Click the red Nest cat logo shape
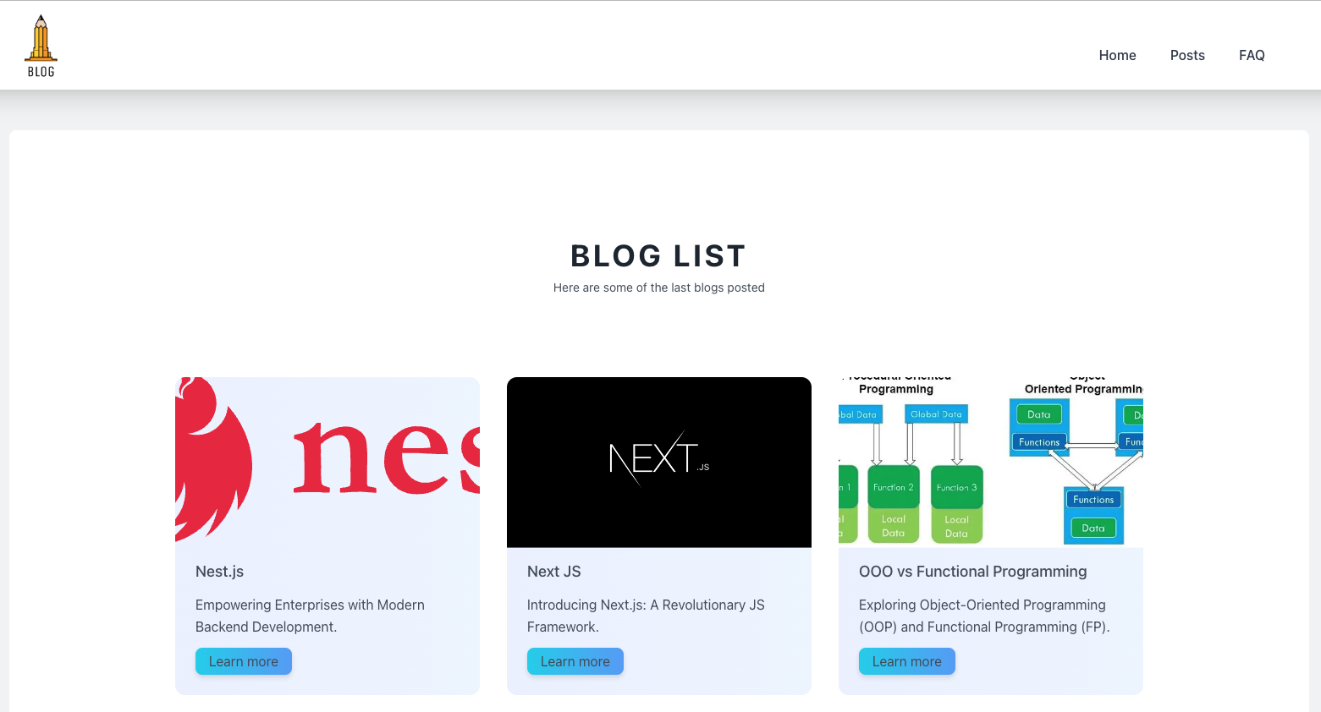 tap(213, 459)
